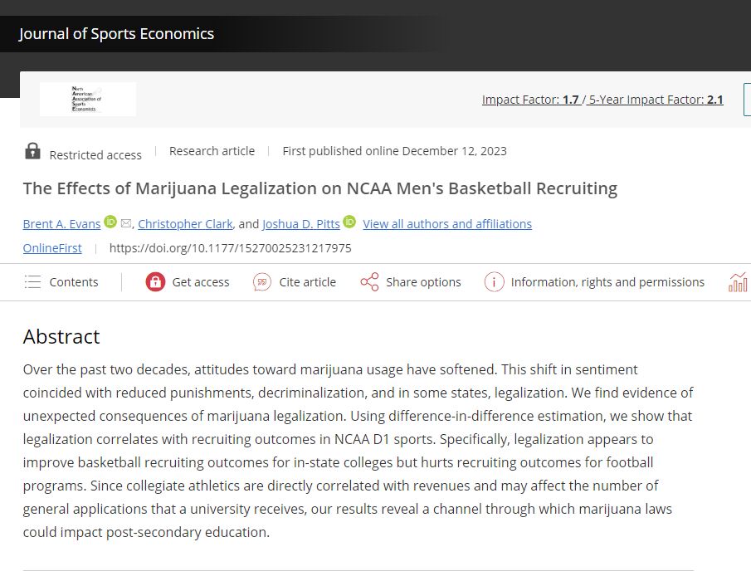Open the Contents menu

[61, 281]
